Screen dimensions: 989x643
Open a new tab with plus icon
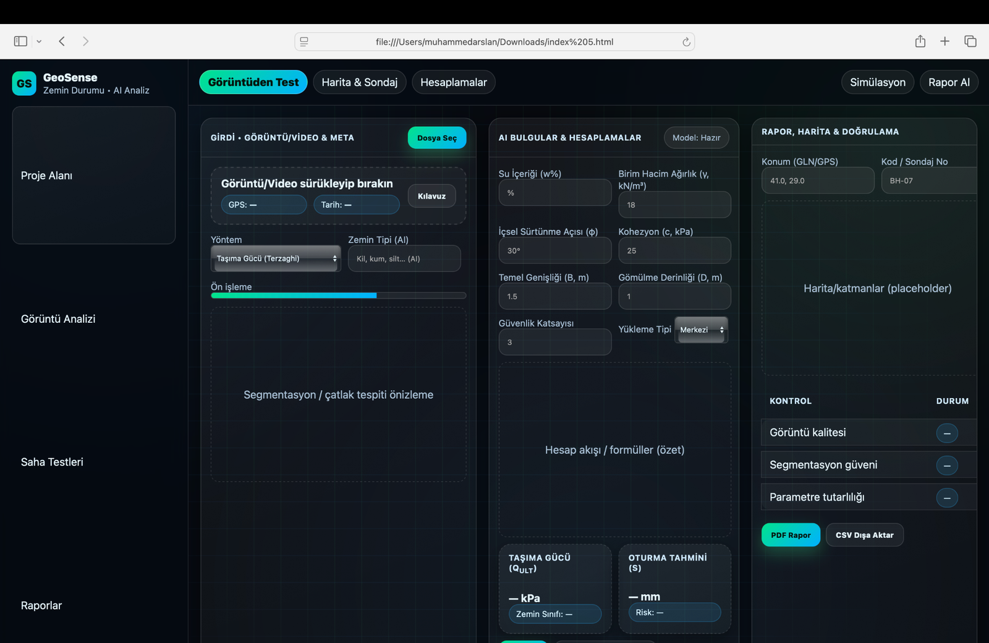tap(944, 41)
